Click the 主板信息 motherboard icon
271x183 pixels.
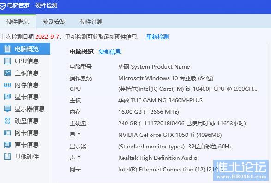[7, 73]
